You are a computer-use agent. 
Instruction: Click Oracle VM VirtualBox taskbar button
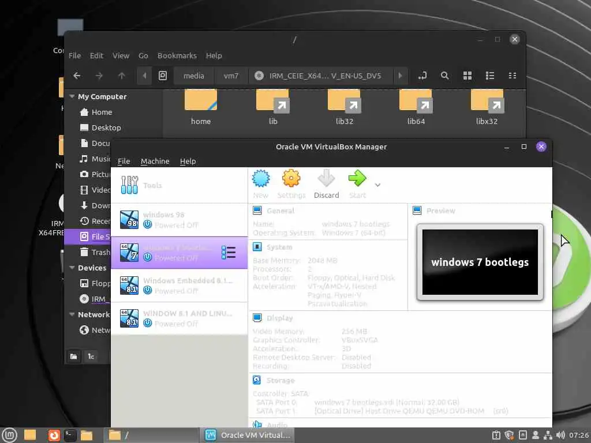[247, 436]
